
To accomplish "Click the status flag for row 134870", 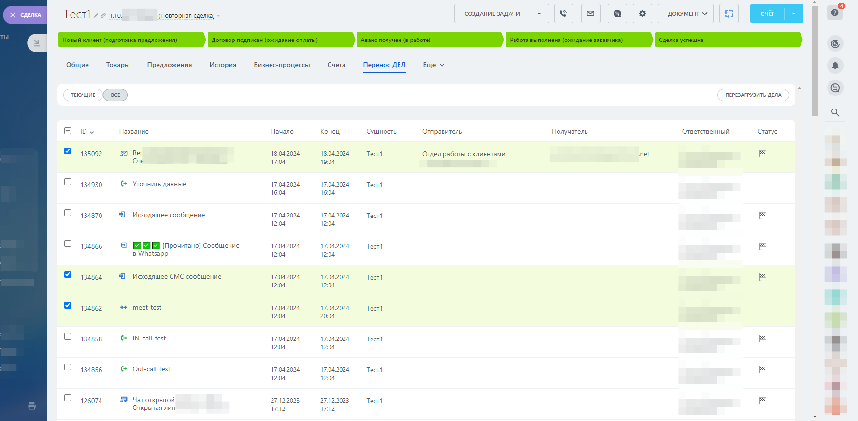I will coord(762,215).
